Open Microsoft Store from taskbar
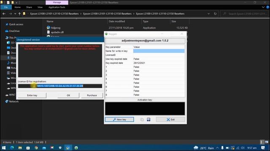270x151 pixels. [x=28, y=148]
